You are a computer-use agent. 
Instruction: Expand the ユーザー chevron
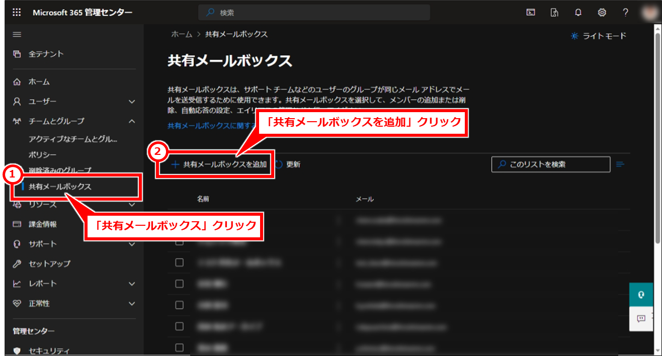(x=132, y=102)
